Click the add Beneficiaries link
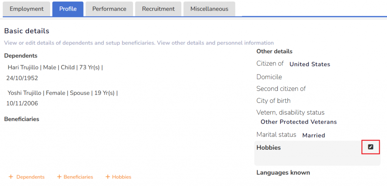This screenshot has height=186, width=387. [x=75, y=177]
